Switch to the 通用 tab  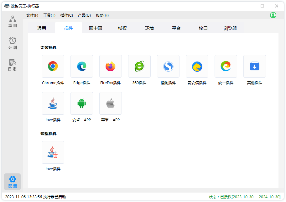coord(42,28)
